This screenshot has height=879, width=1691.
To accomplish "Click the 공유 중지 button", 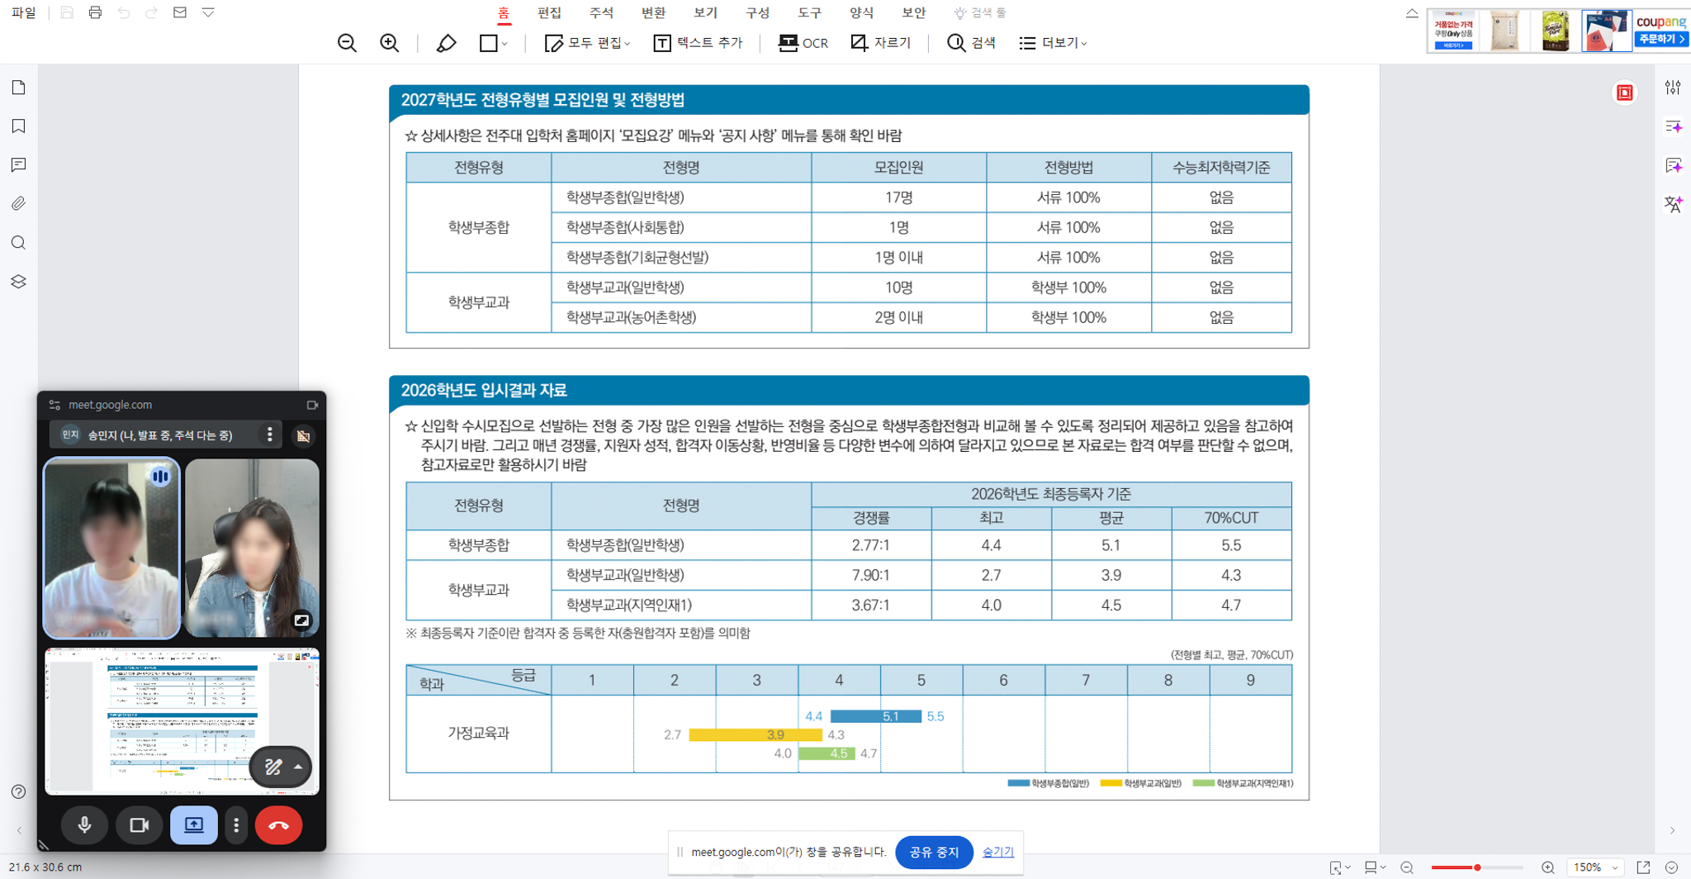I will [x=934, y=852].
